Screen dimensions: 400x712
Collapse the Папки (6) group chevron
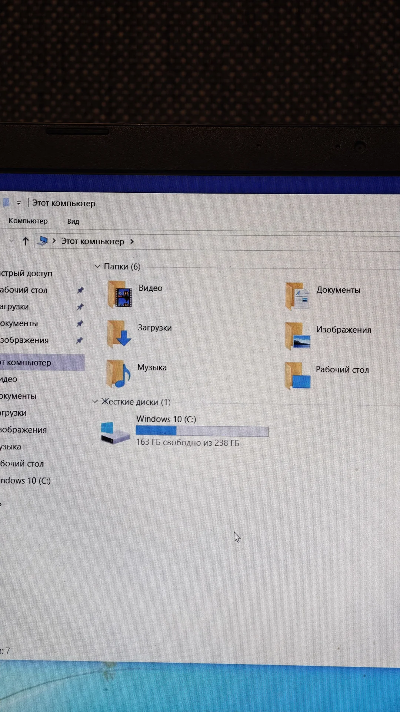(x=97, y=266)
